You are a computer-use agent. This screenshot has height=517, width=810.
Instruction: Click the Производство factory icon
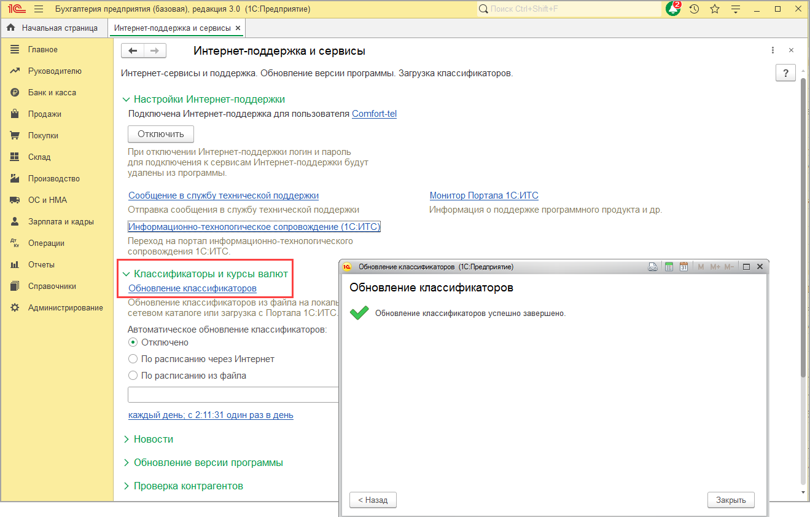pos(15,179)
